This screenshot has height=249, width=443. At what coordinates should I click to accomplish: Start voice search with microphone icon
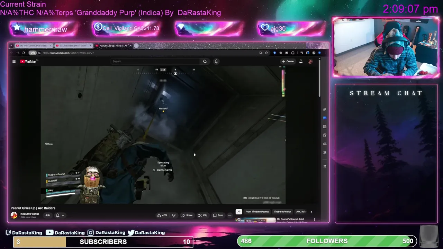coord(216,62)
